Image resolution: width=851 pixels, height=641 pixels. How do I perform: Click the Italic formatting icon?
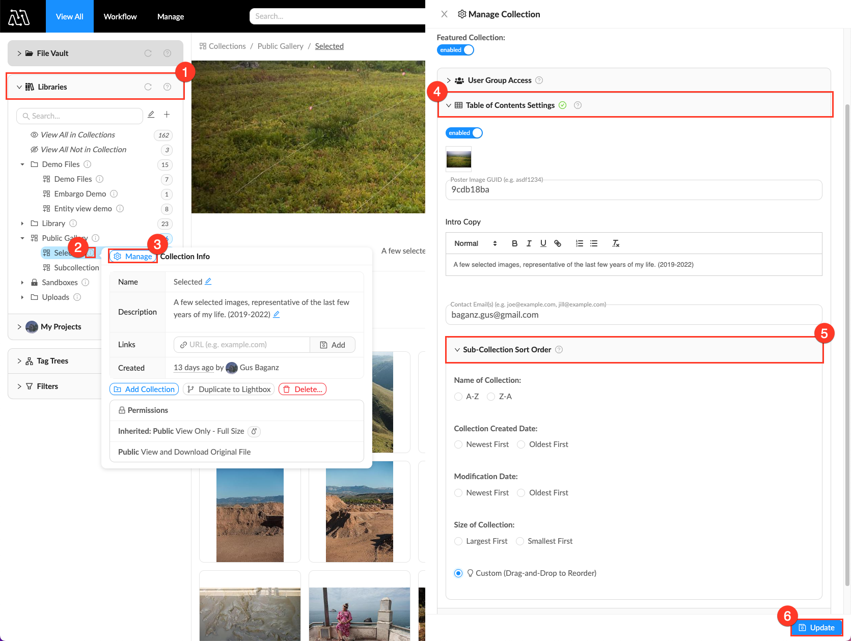pyautogui.click(x=529, y=243)
